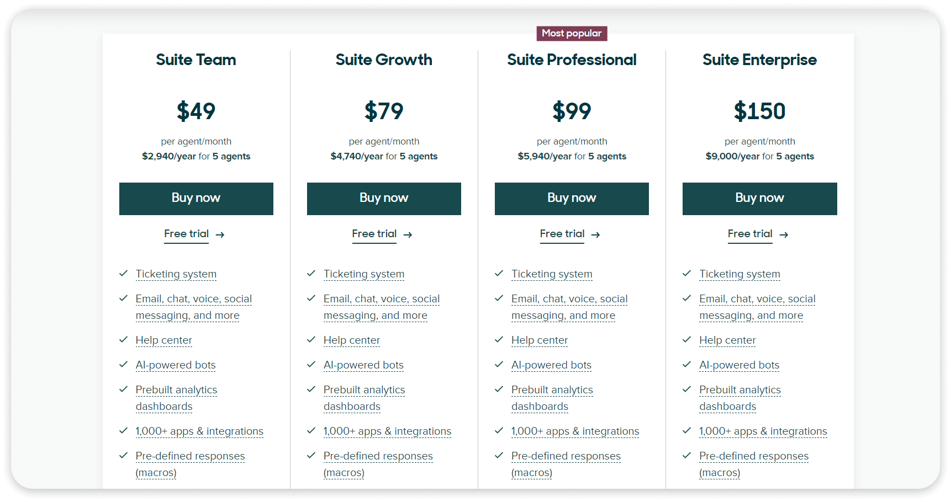Viewport: 951px width, 502px height.
Task: Open Ticketing system tooltip in Suite Growth
Action: point(364,274)
